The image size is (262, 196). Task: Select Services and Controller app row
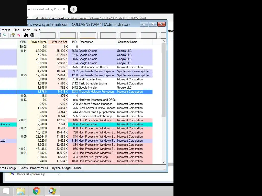coord(76,116)
